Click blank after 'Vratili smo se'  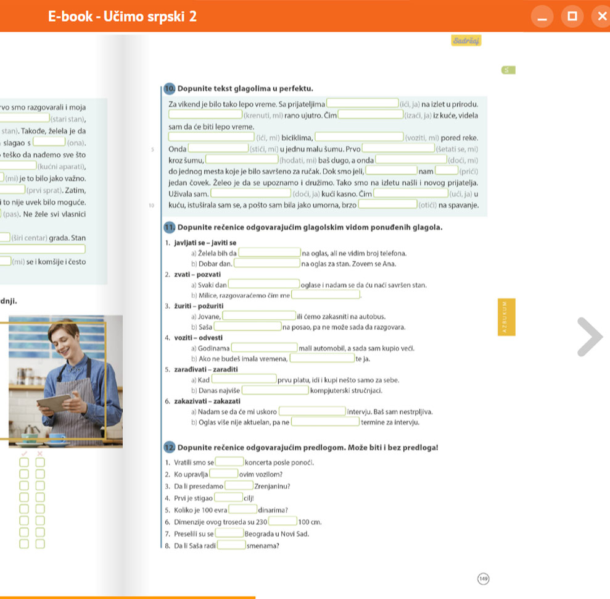(x=229, y=462)
